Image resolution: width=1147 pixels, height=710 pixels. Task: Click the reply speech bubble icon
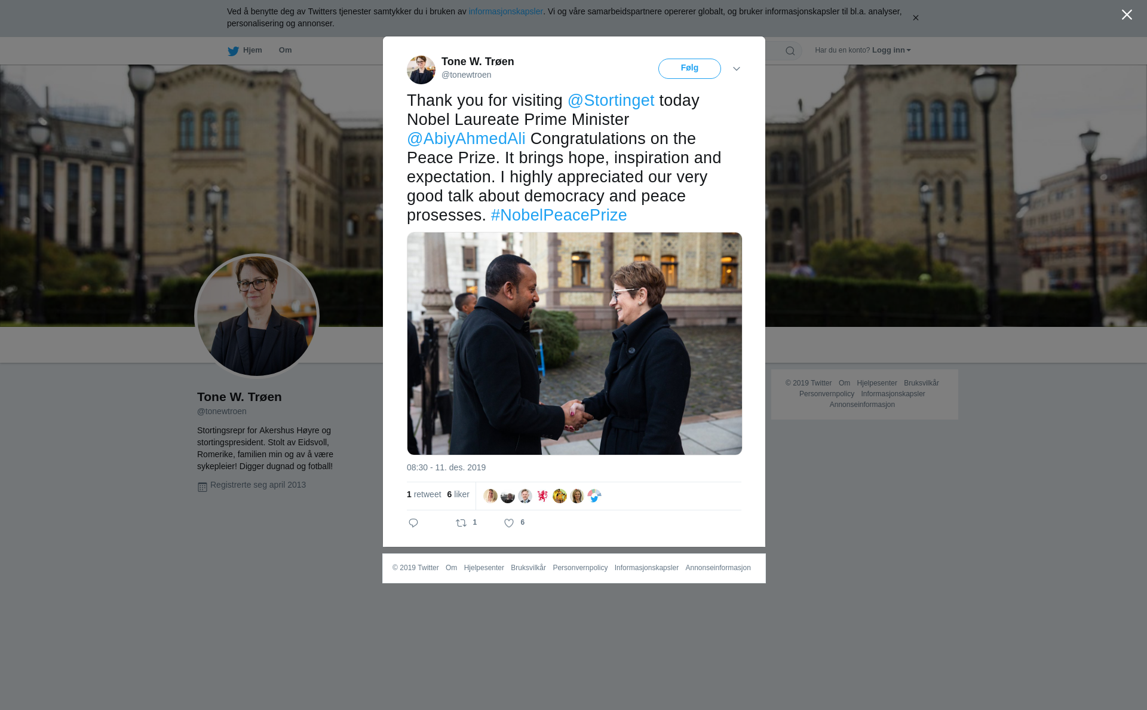413,523
